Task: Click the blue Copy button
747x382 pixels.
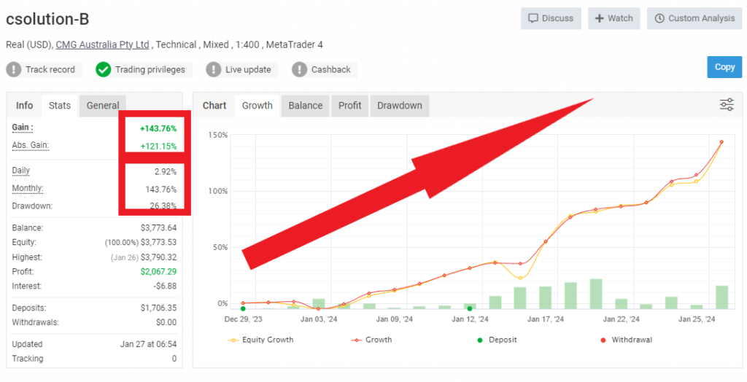Action: point(724,67)
